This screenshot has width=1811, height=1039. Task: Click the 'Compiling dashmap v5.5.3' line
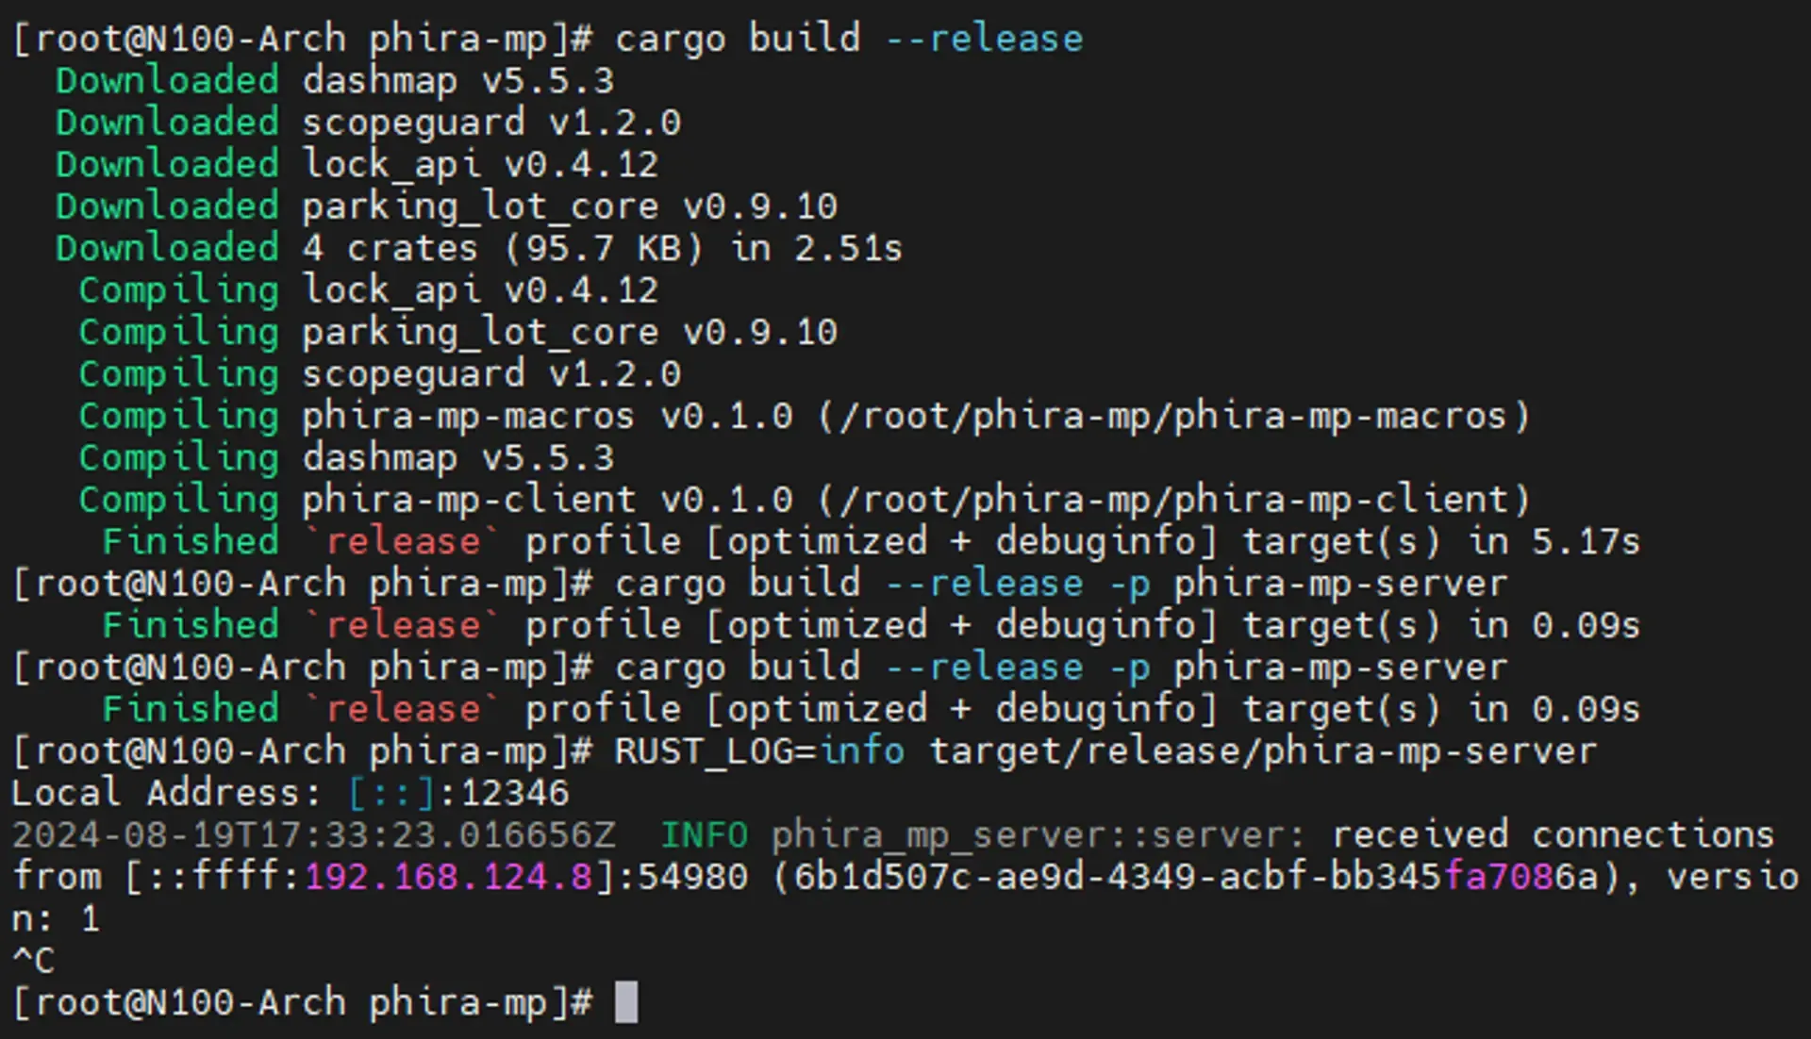346,458
